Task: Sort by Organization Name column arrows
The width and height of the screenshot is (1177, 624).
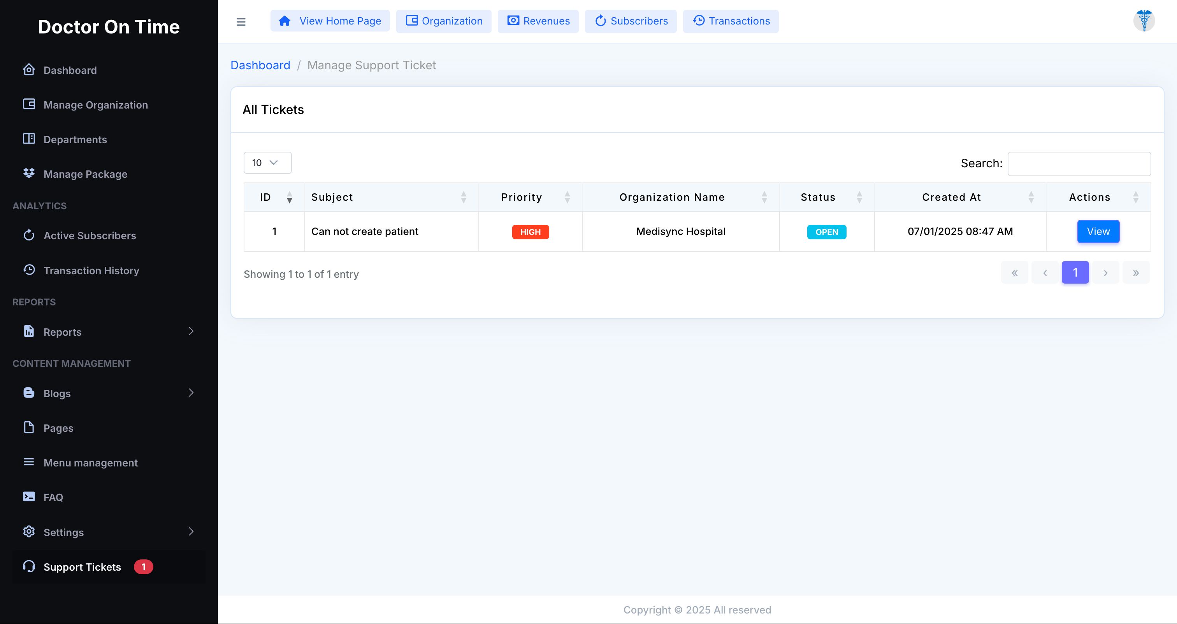Action: coord(764,197)
